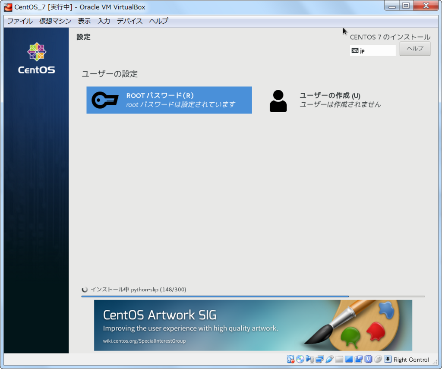
Task: Click the wiki.centos.org/SpecialInterestGroup text
Action: pyautogui.click(x=144, y=341)
